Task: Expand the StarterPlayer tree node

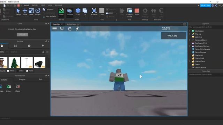Action: tap(190, 61)
